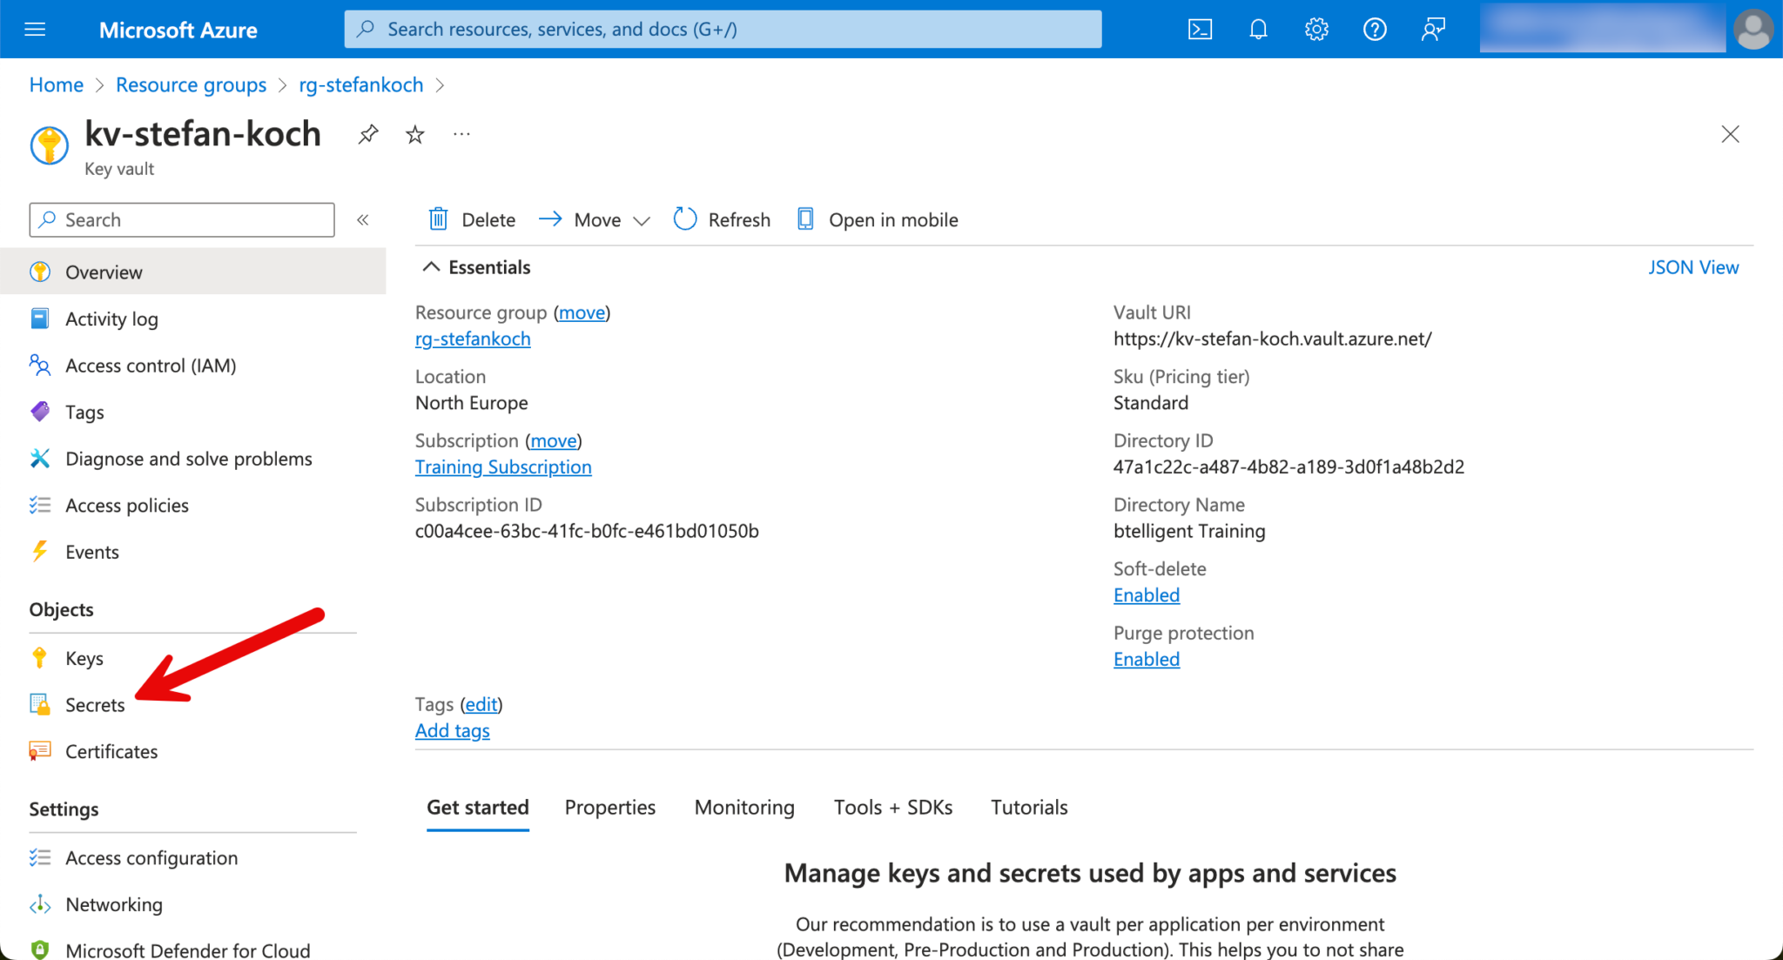Switch to the Monitoring tab
This screenshot has height=960, width=1783.
744,807
